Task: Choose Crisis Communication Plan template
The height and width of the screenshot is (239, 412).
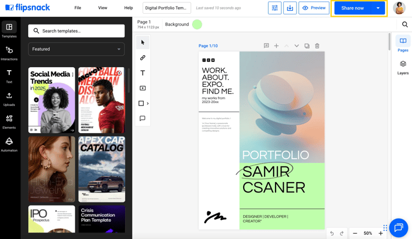Action: point(102,219)
